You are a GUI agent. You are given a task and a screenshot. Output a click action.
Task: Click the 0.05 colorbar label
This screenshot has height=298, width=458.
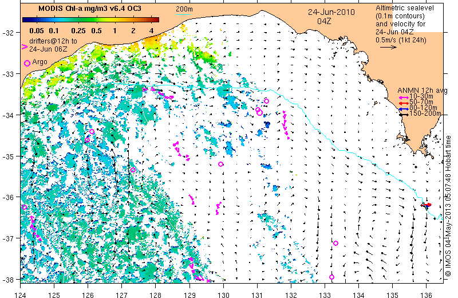37,31
